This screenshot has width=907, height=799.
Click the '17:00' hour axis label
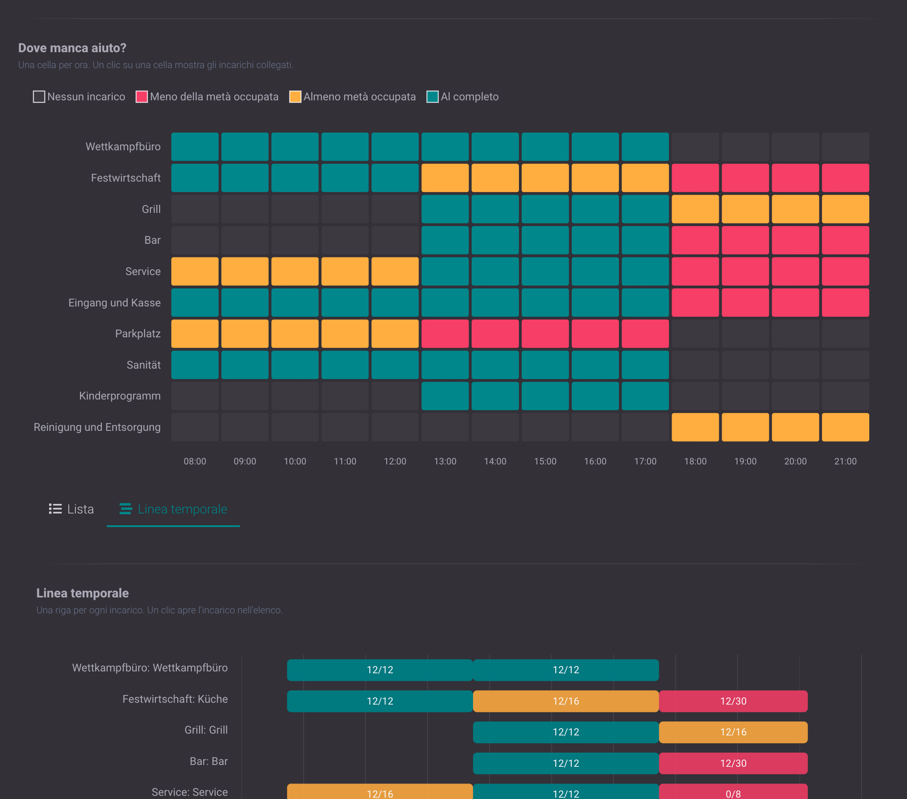pos(645,461)
